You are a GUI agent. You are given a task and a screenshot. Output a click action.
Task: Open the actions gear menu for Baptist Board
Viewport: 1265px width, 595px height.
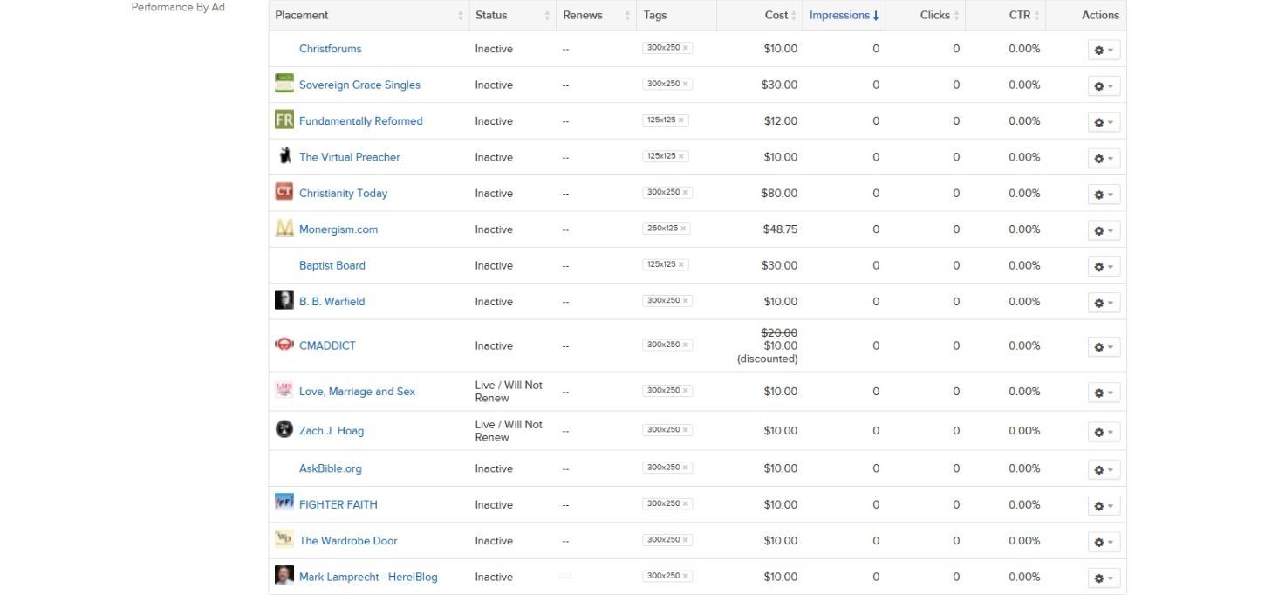(x=1104, y=267)
